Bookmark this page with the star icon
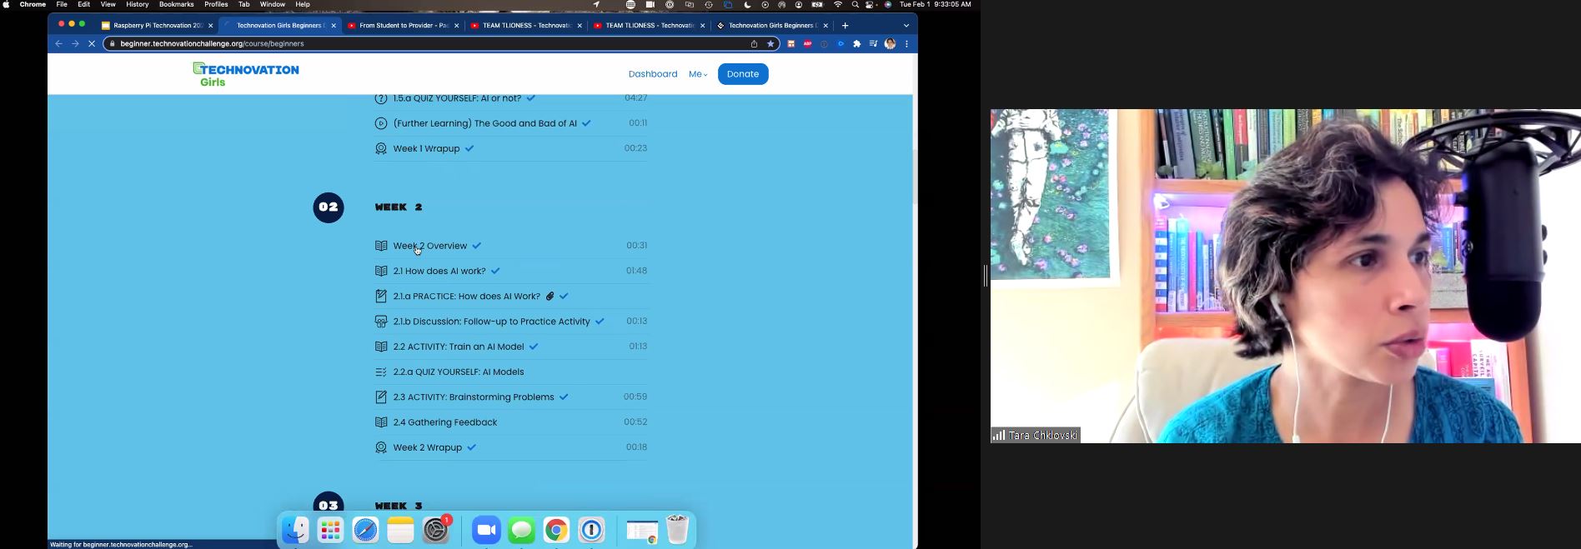Screen dimensions: 1581x549 770,44
